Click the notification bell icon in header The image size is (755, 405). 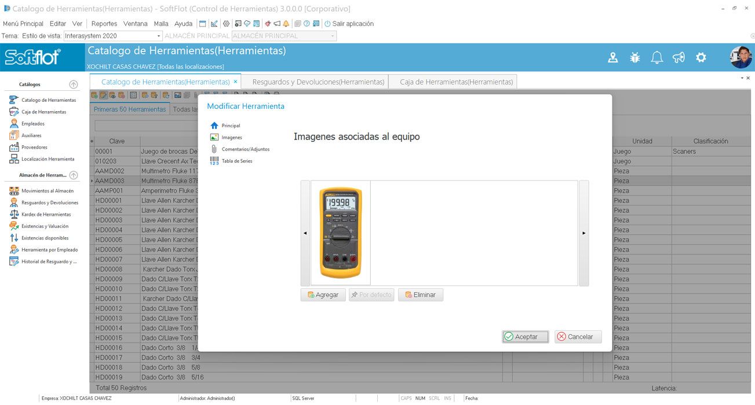(x=656, y=57)
